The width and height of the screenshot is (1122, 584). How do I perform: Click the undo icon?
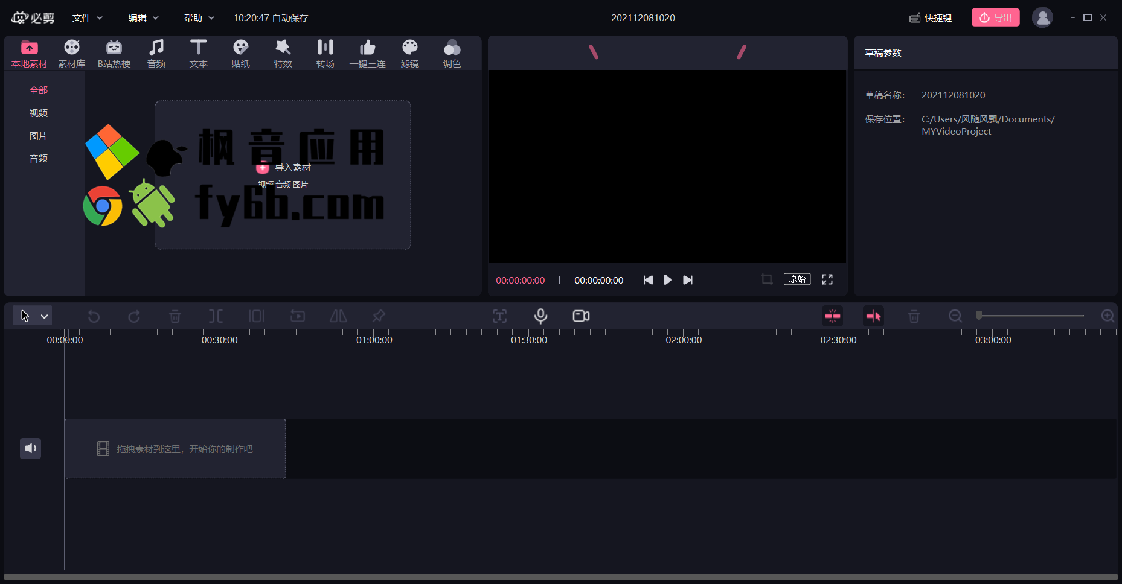click(94, 316)
